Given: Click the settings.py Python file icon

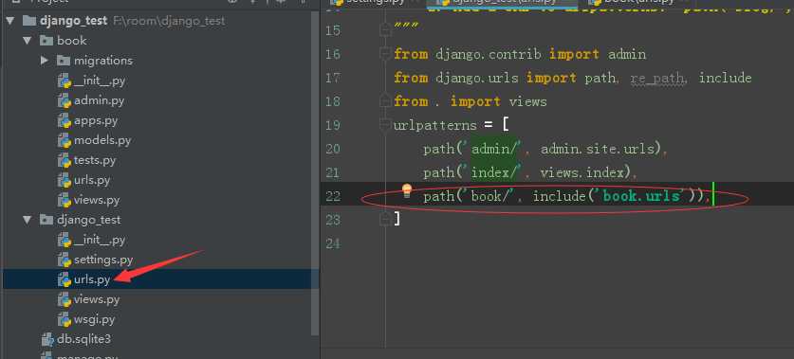Looking at the screenshot, I should (65, 260).
